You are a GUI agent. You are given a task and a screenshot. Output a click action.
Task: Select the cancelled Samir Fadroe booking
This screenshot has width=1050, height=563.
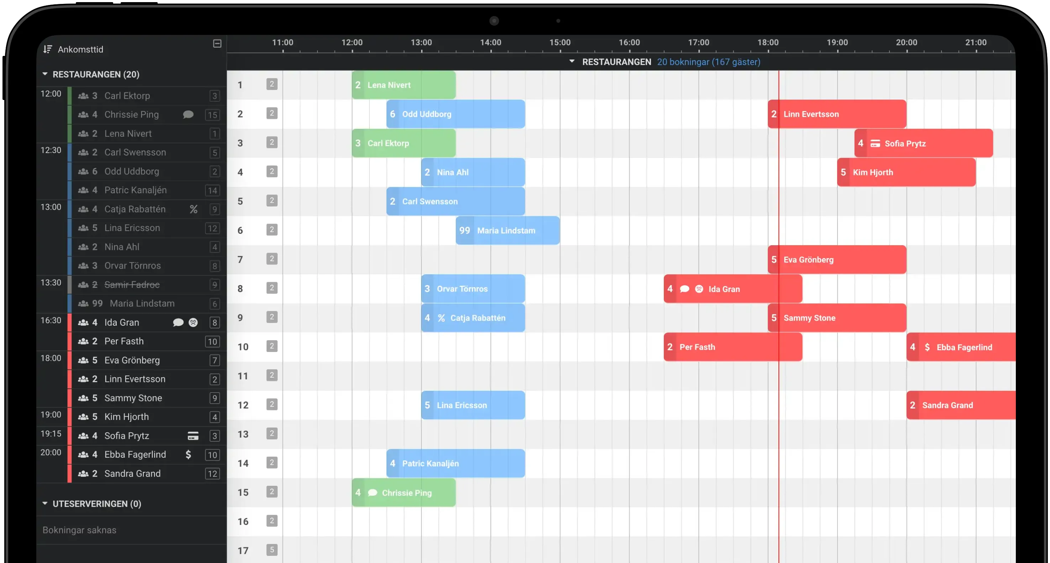132,285
